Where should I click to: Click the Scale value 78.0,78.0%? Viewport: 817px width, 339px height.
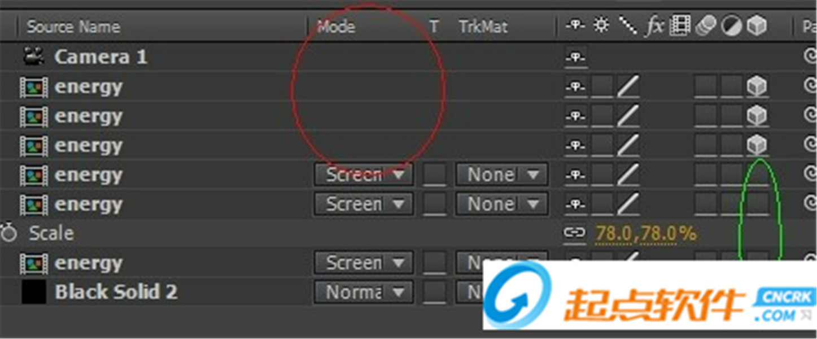645,233
